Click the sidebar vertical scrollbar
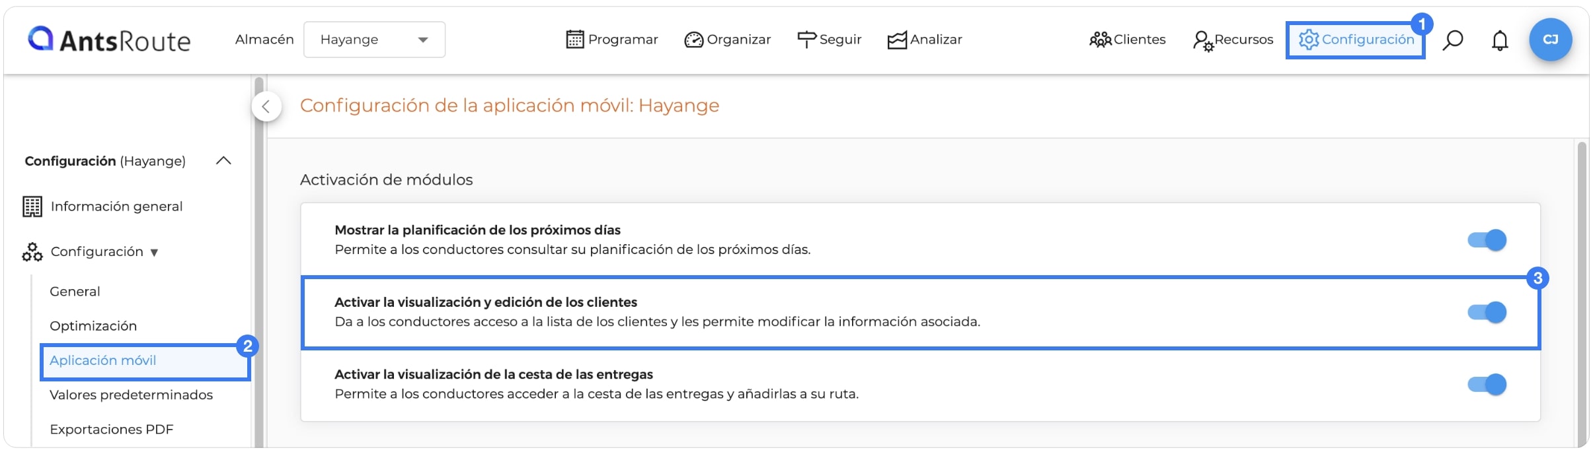The height and width of the screenshot is (454, 1593). (258, 263)
